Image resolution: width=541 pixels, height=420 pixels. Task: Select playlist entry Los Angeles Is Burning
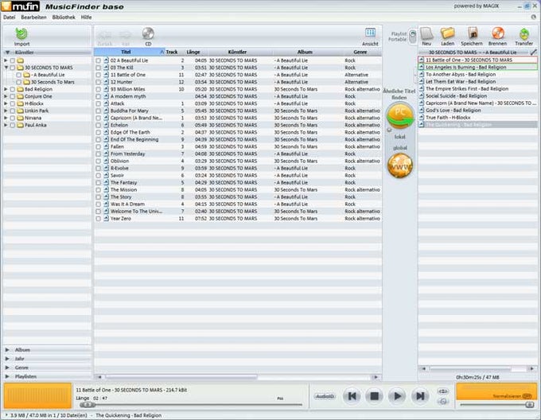[478, 68]
